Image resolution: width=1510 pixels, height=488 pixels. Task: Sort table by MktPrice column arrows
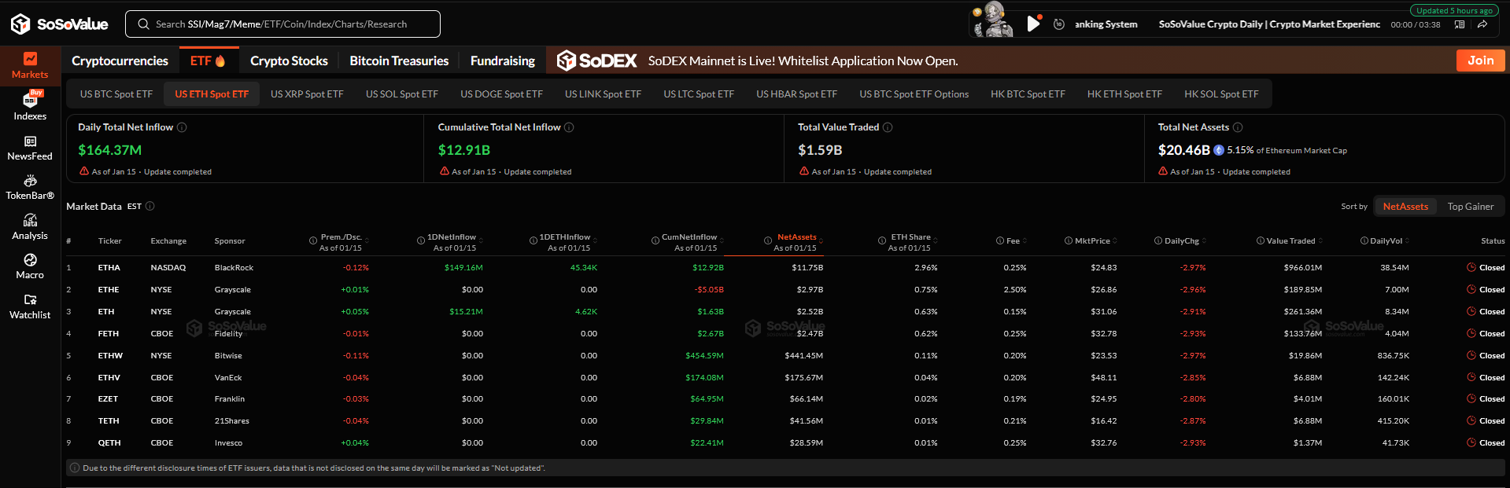coord(1115,240)
